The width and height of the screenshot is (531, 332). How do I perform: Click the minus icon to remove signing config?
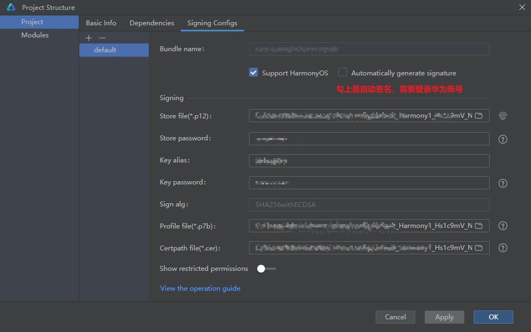[102, 38]
